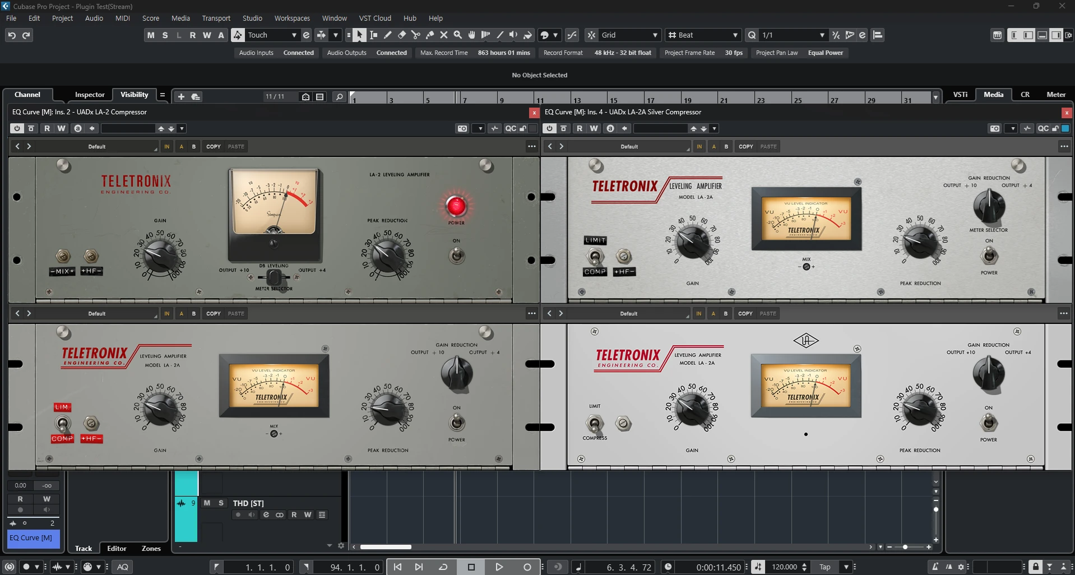The image size is (1075, 575).
Task: Open the Tap tempo dropdown arrow
Action: pyautogui.click(x=846, y=567)
